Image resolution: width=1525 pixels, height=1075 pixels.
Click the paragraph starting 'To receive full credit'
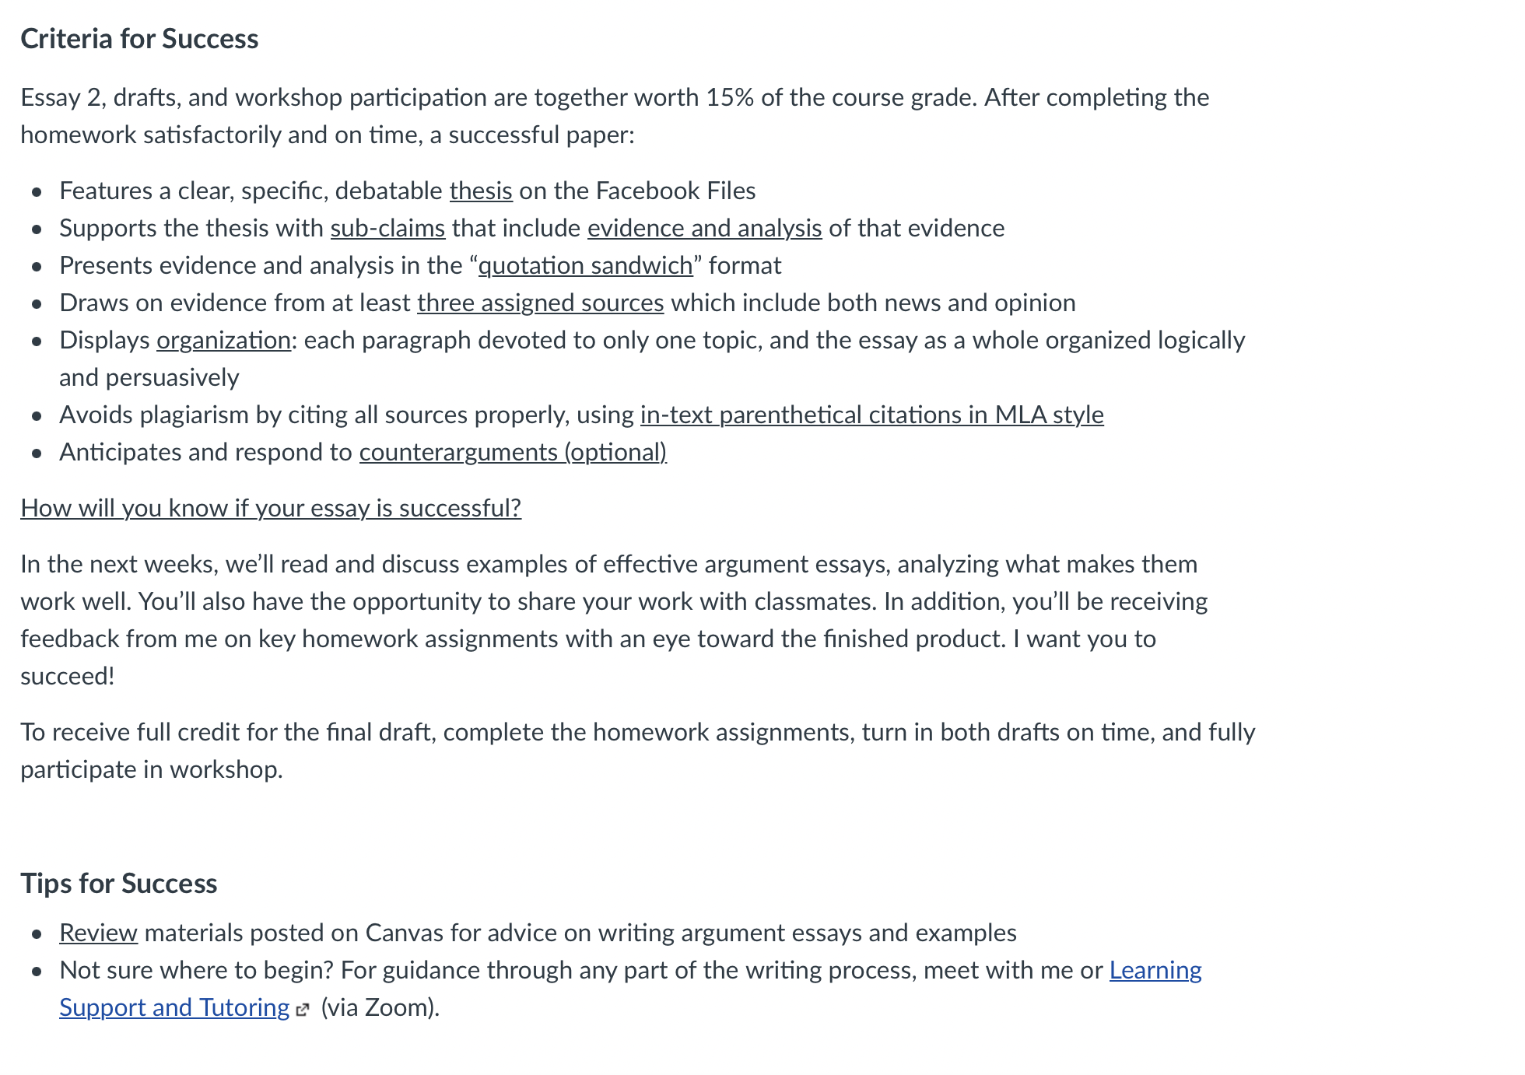637,751
